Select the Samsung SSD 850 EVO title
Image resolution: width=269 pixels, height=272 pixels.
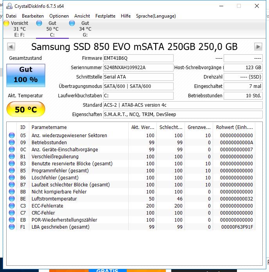pos(134,47)
